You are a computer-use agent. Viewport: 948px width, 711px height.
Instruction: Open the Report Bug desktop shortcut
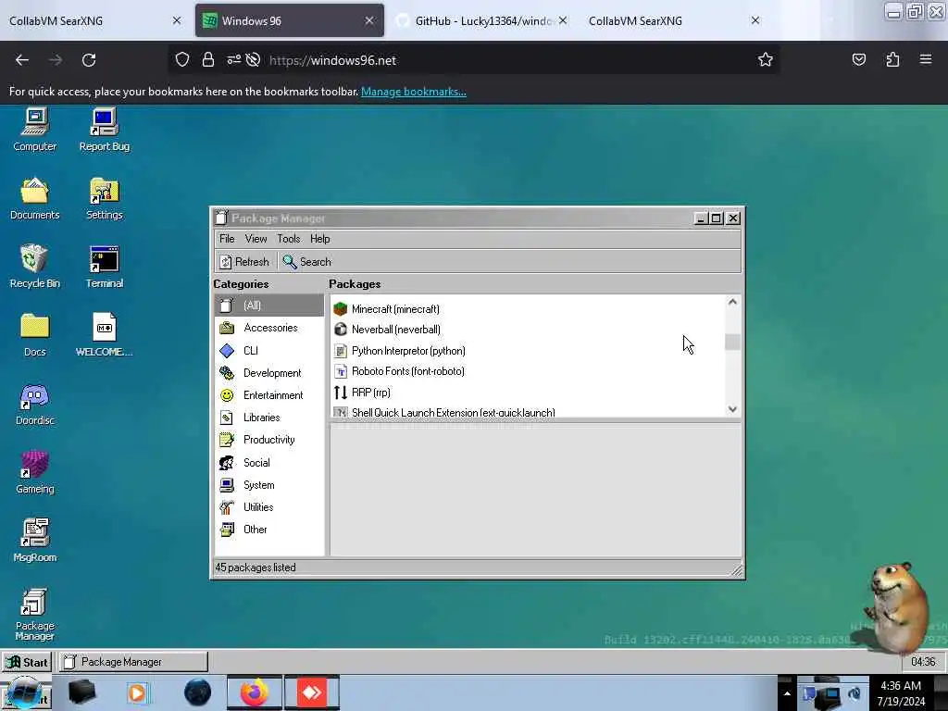click(x=104, y=130)
